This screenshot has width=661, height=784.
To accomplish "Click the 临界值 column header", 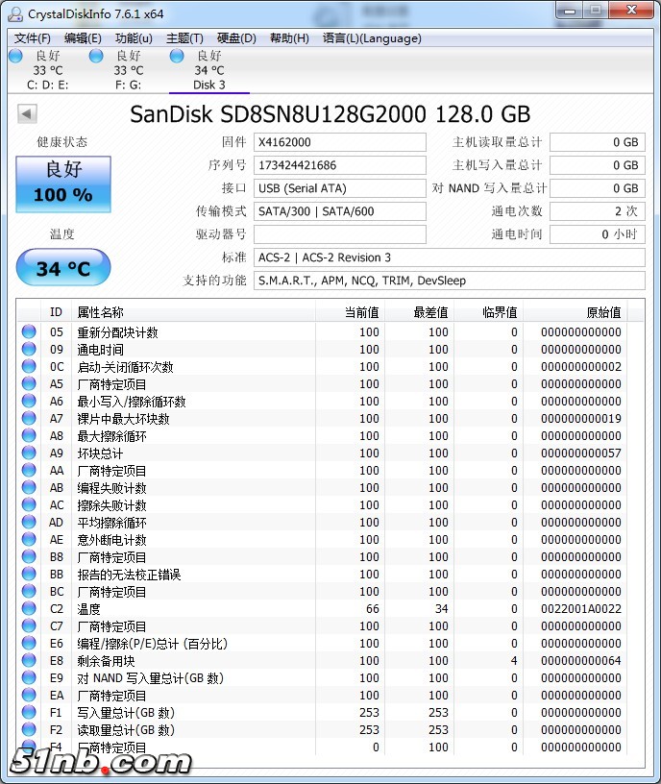I will pos(488,312).
